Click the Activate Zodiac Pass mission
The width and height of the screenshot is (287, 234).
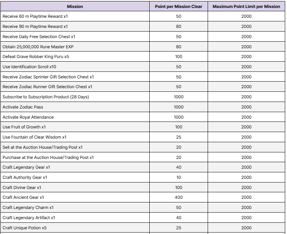[x=23, y=107]
